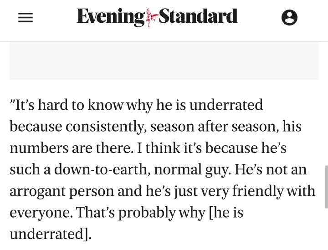
Task: Click the phrase "I think it's because he's"
Action: click(x=212, y=148)
